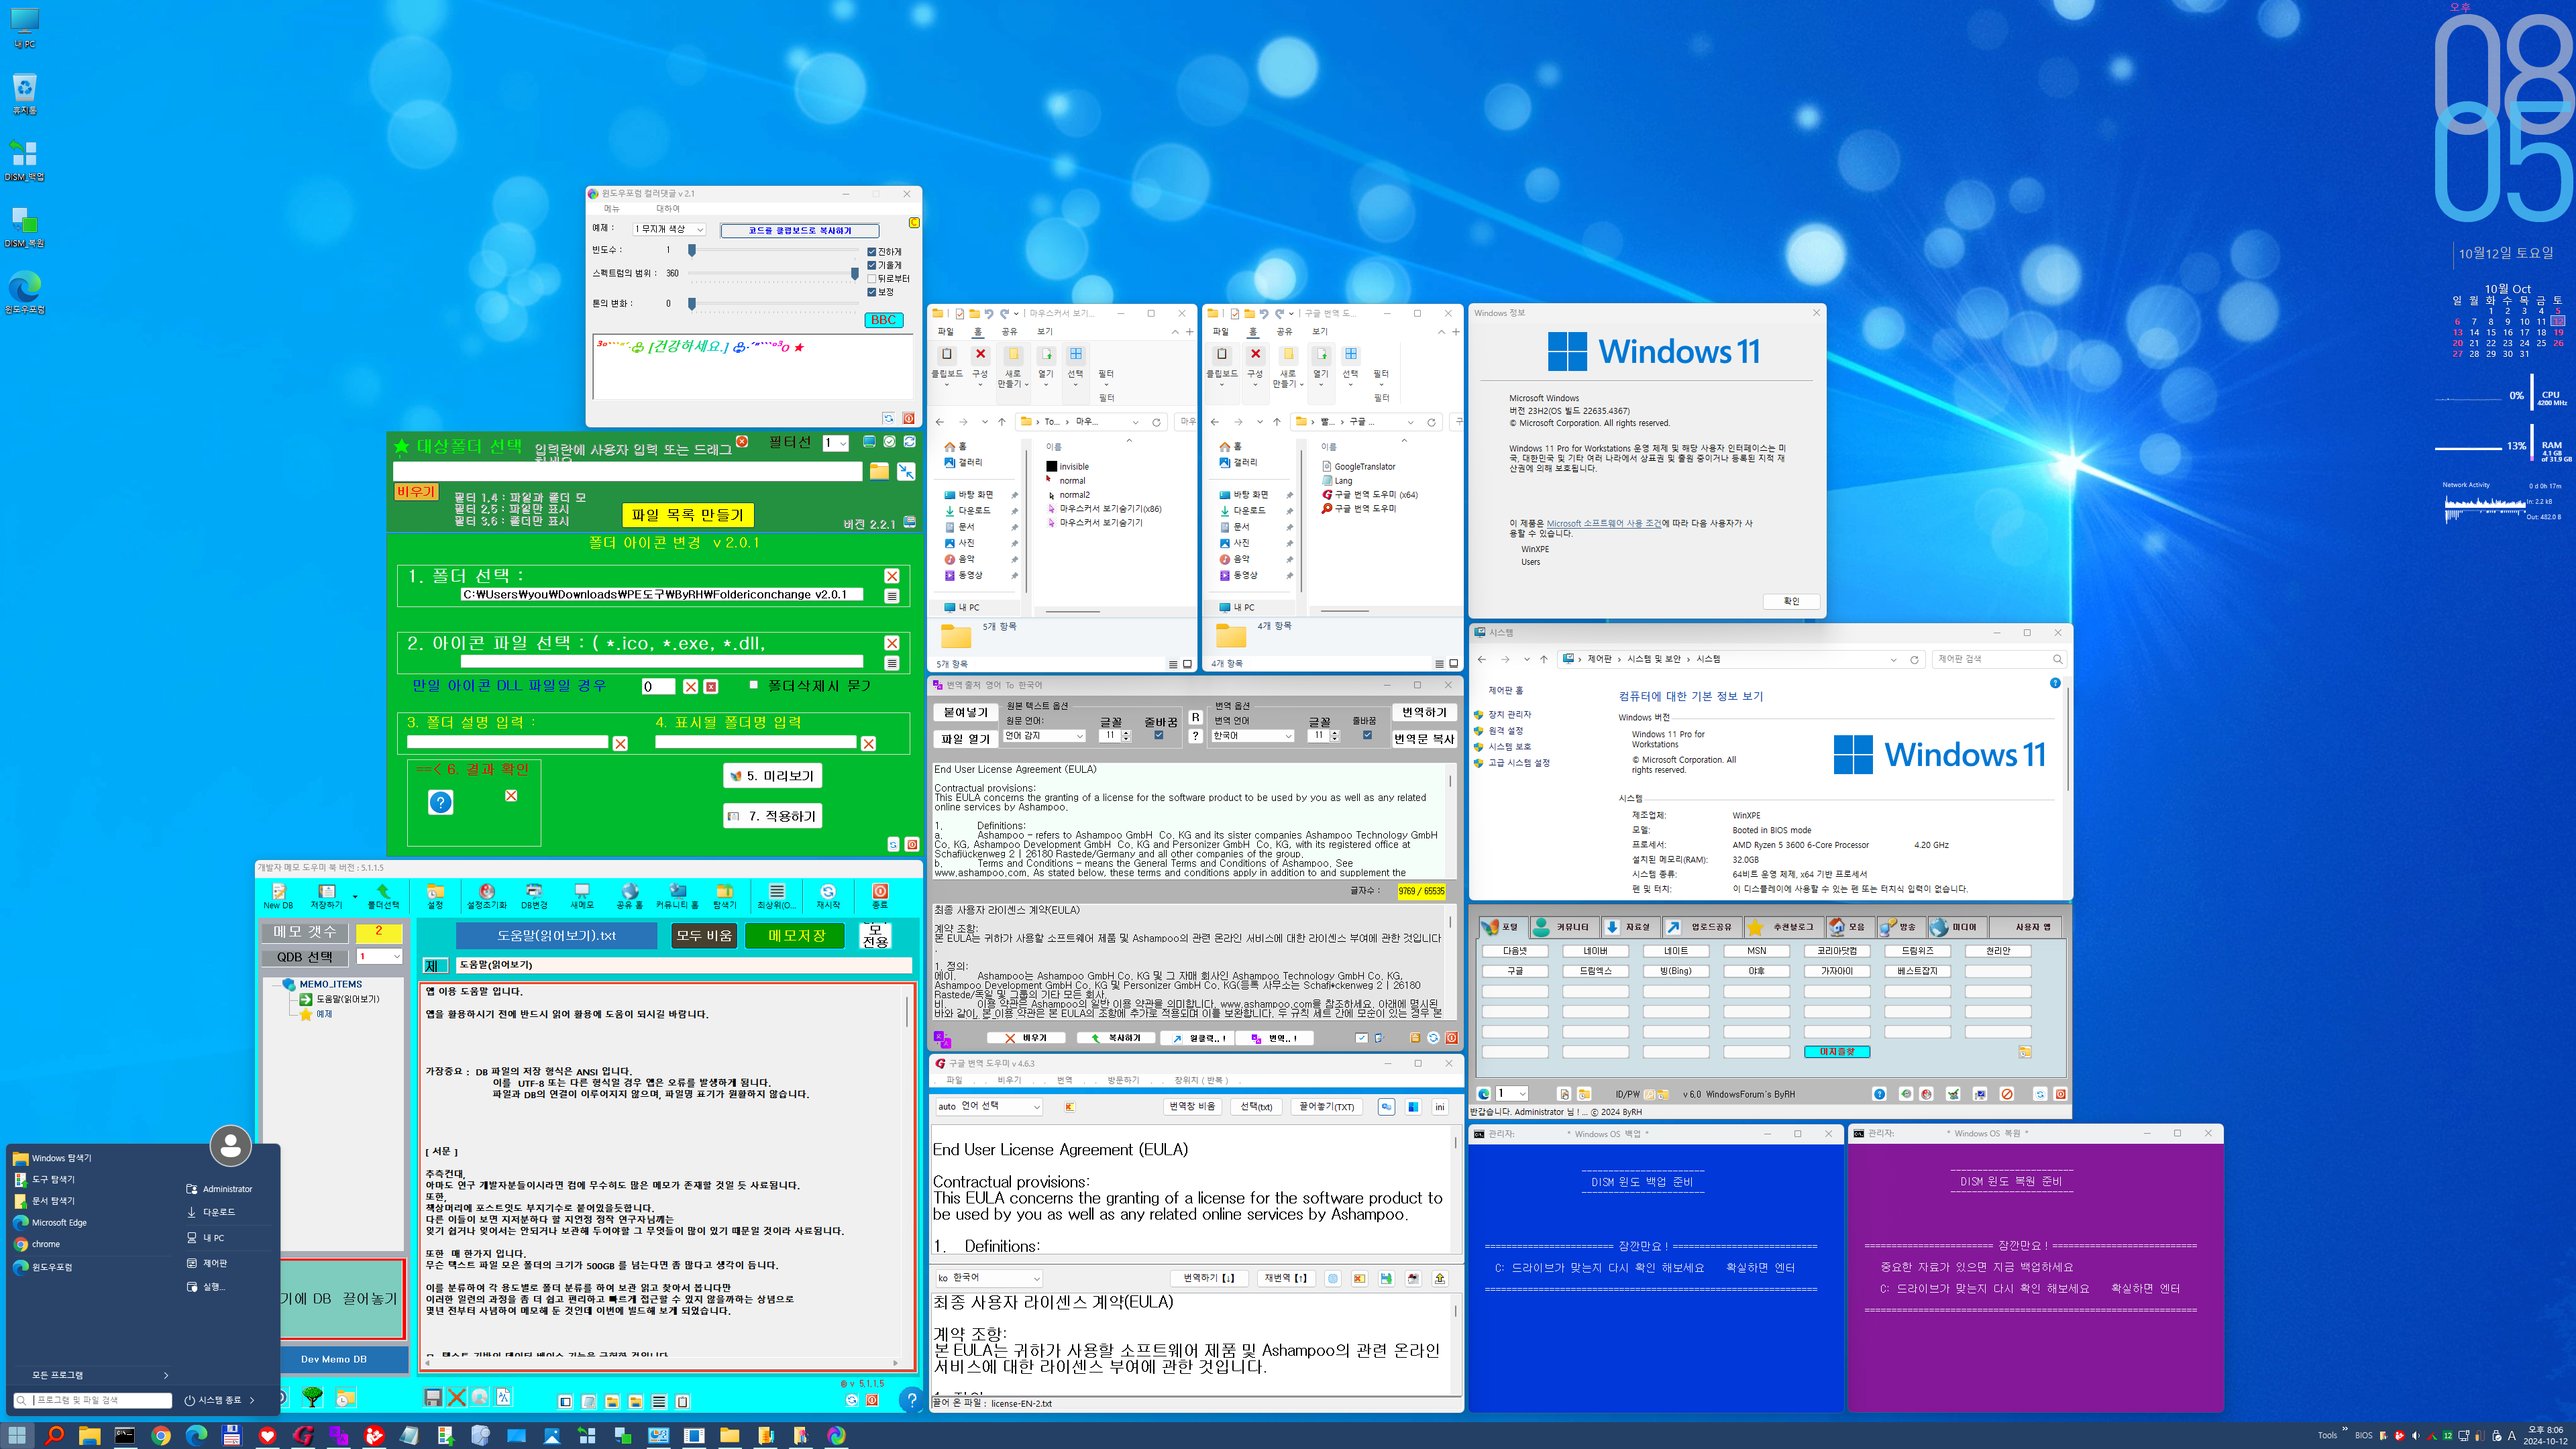Open the 필터선 number dropdown
This screenshot has height=1449, width=2576.
[836, 443]
